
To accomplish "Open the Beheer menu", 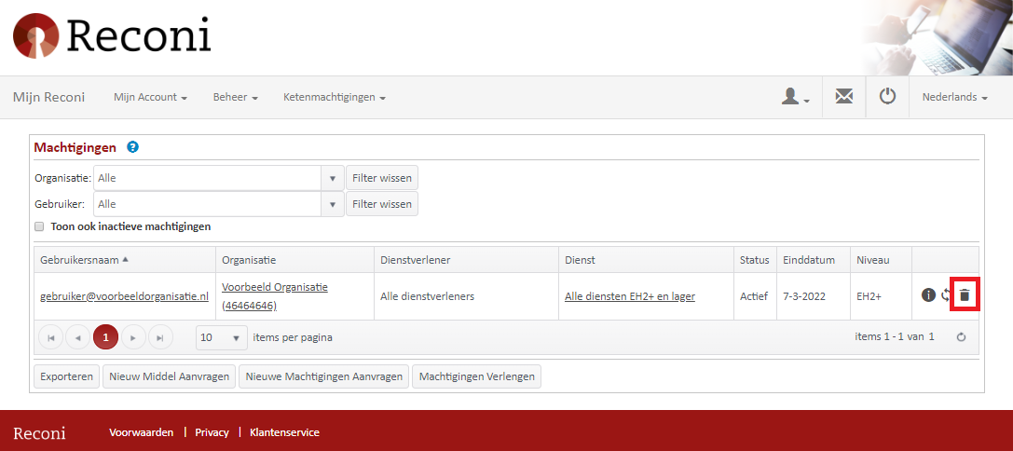I will pyautogui.click(x=235, y=97).
